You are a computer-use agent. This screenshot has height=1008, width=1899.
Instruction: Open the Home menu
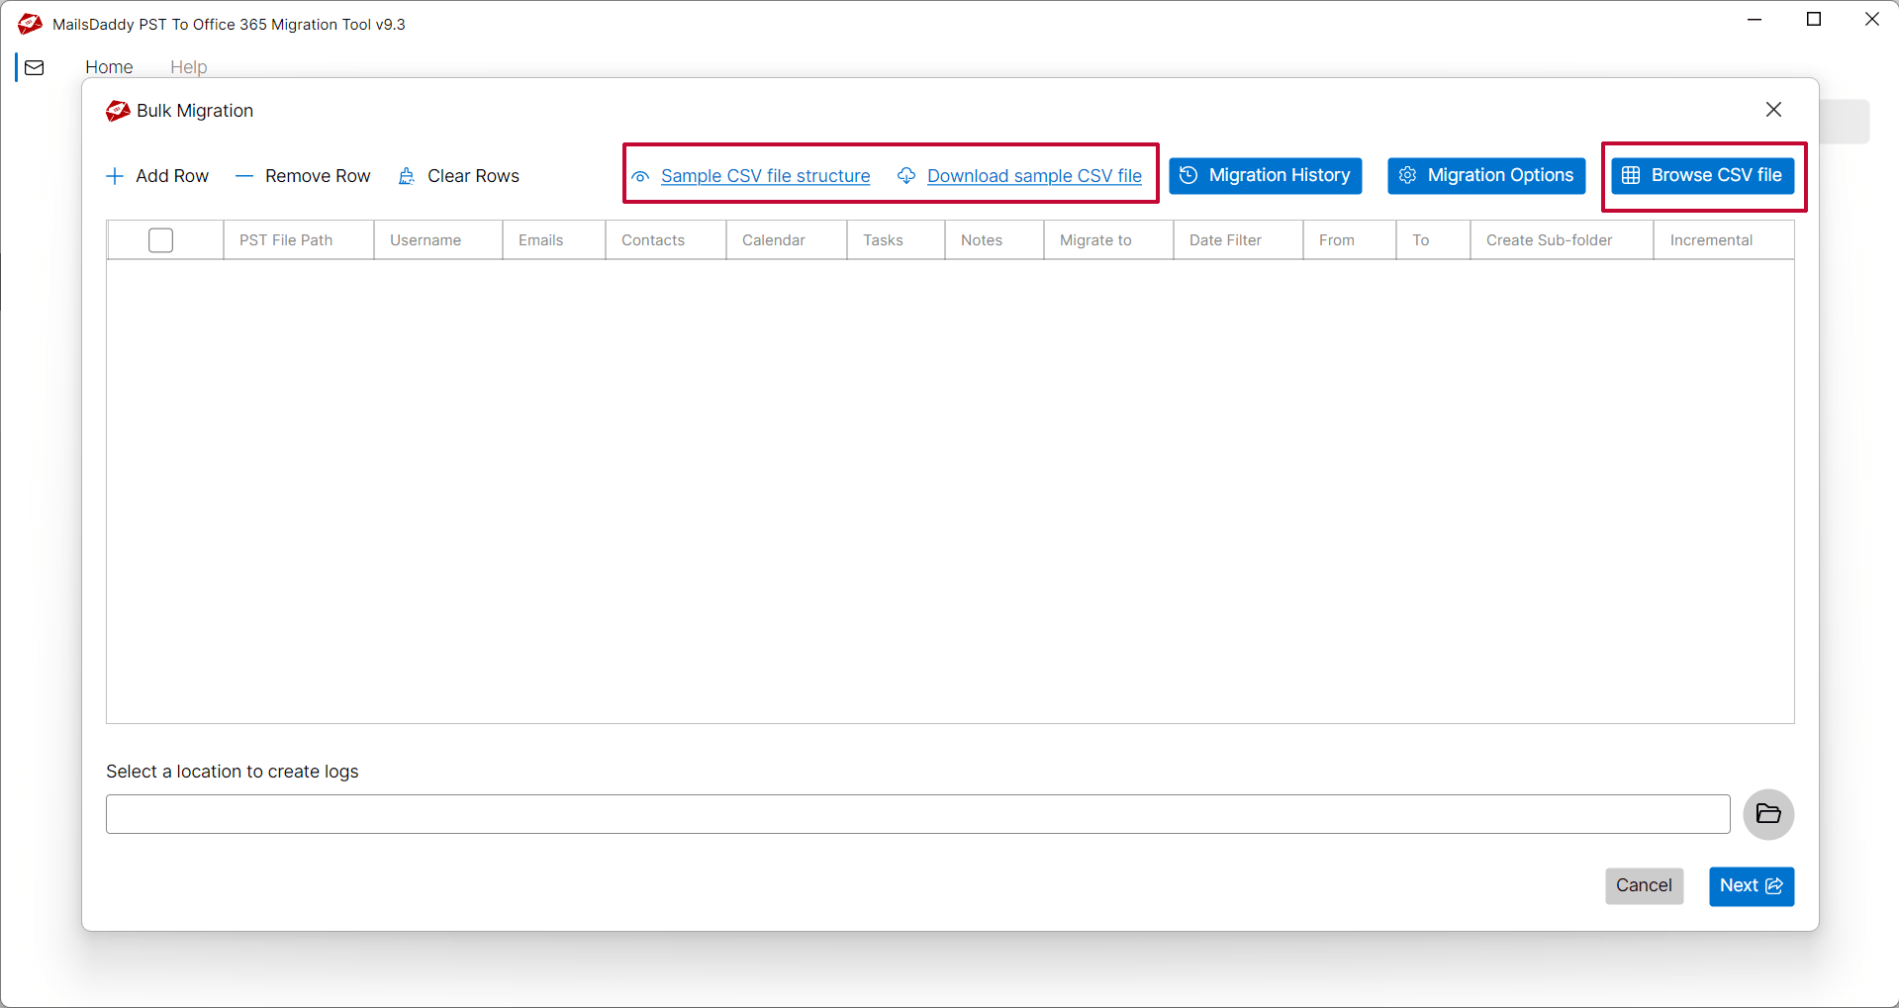109,67
